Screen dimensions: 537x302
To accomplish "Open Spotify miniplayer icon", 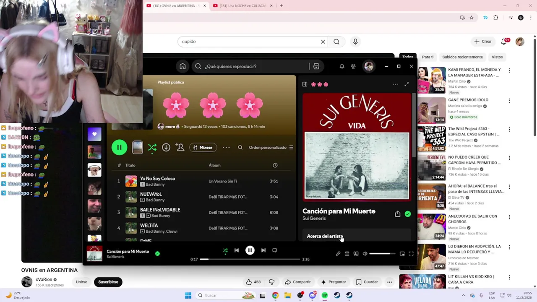I will tap(402, 254).
